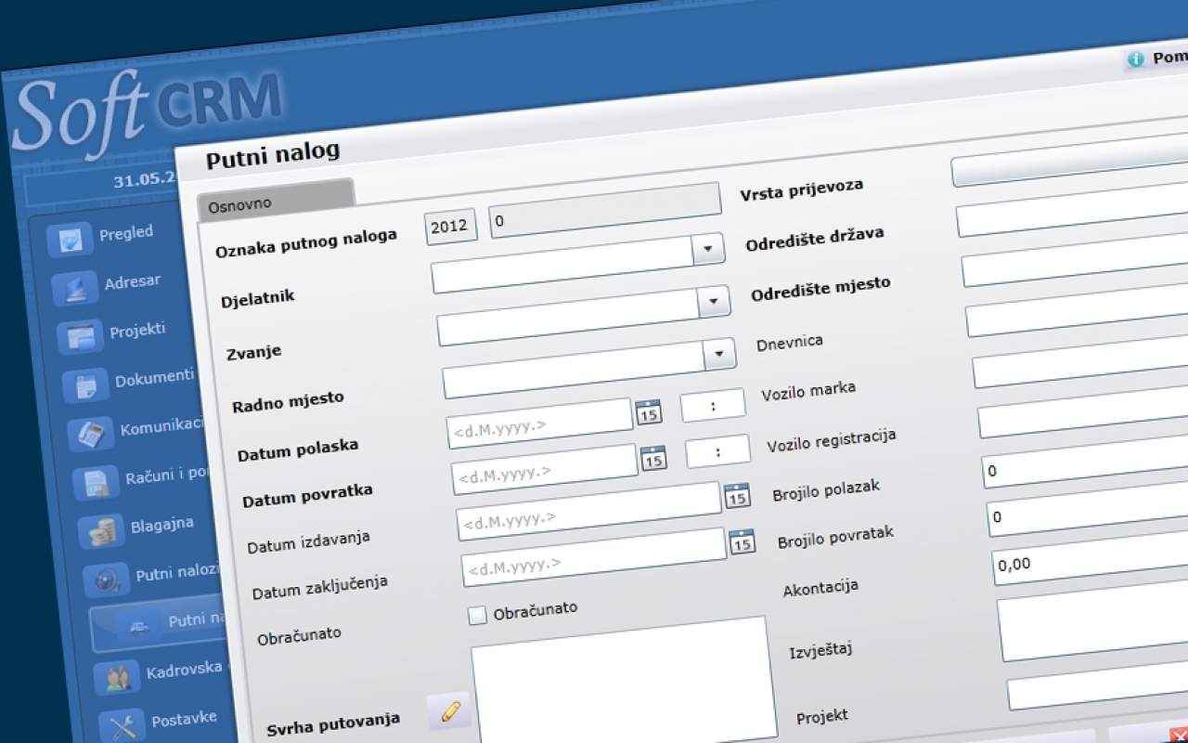Open the Blagajna coins icon
The width and height of the screenshot is (1188, 743).
(101, 531)
